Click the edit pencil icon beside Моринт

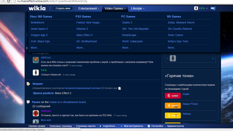coord(28,84)
